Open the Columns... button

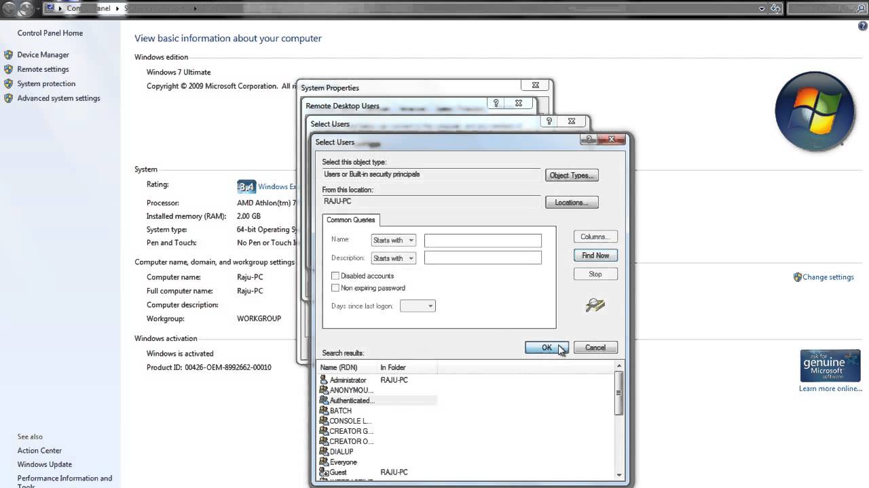(x=595, y=237)
